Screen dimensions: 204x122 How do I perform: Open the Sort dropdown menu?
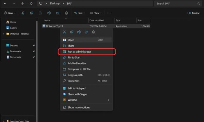[x=80, y=13]
